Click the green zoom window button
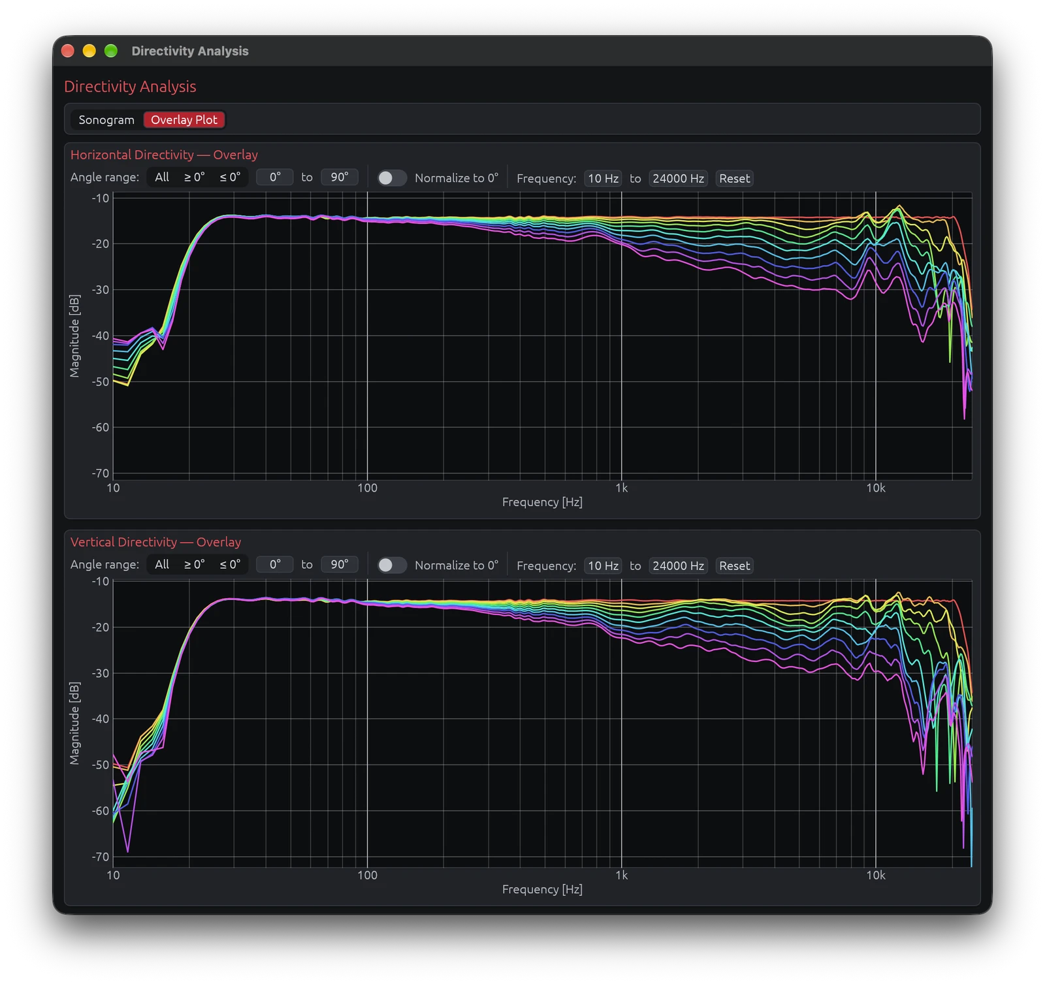This screenshot has width=1045, height=984. tap(111, 51)
